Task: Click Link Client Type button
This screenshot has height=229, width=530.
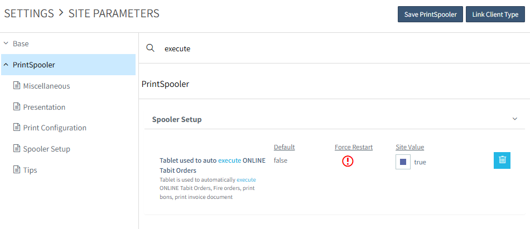Action: pyautogui.click(x=495, y=14)
